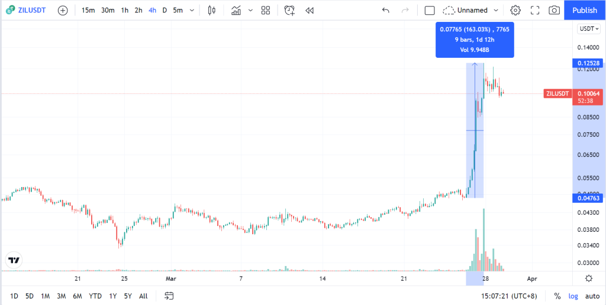
Task: Open the indicator templates grid icon
Action: click(266, 11)
